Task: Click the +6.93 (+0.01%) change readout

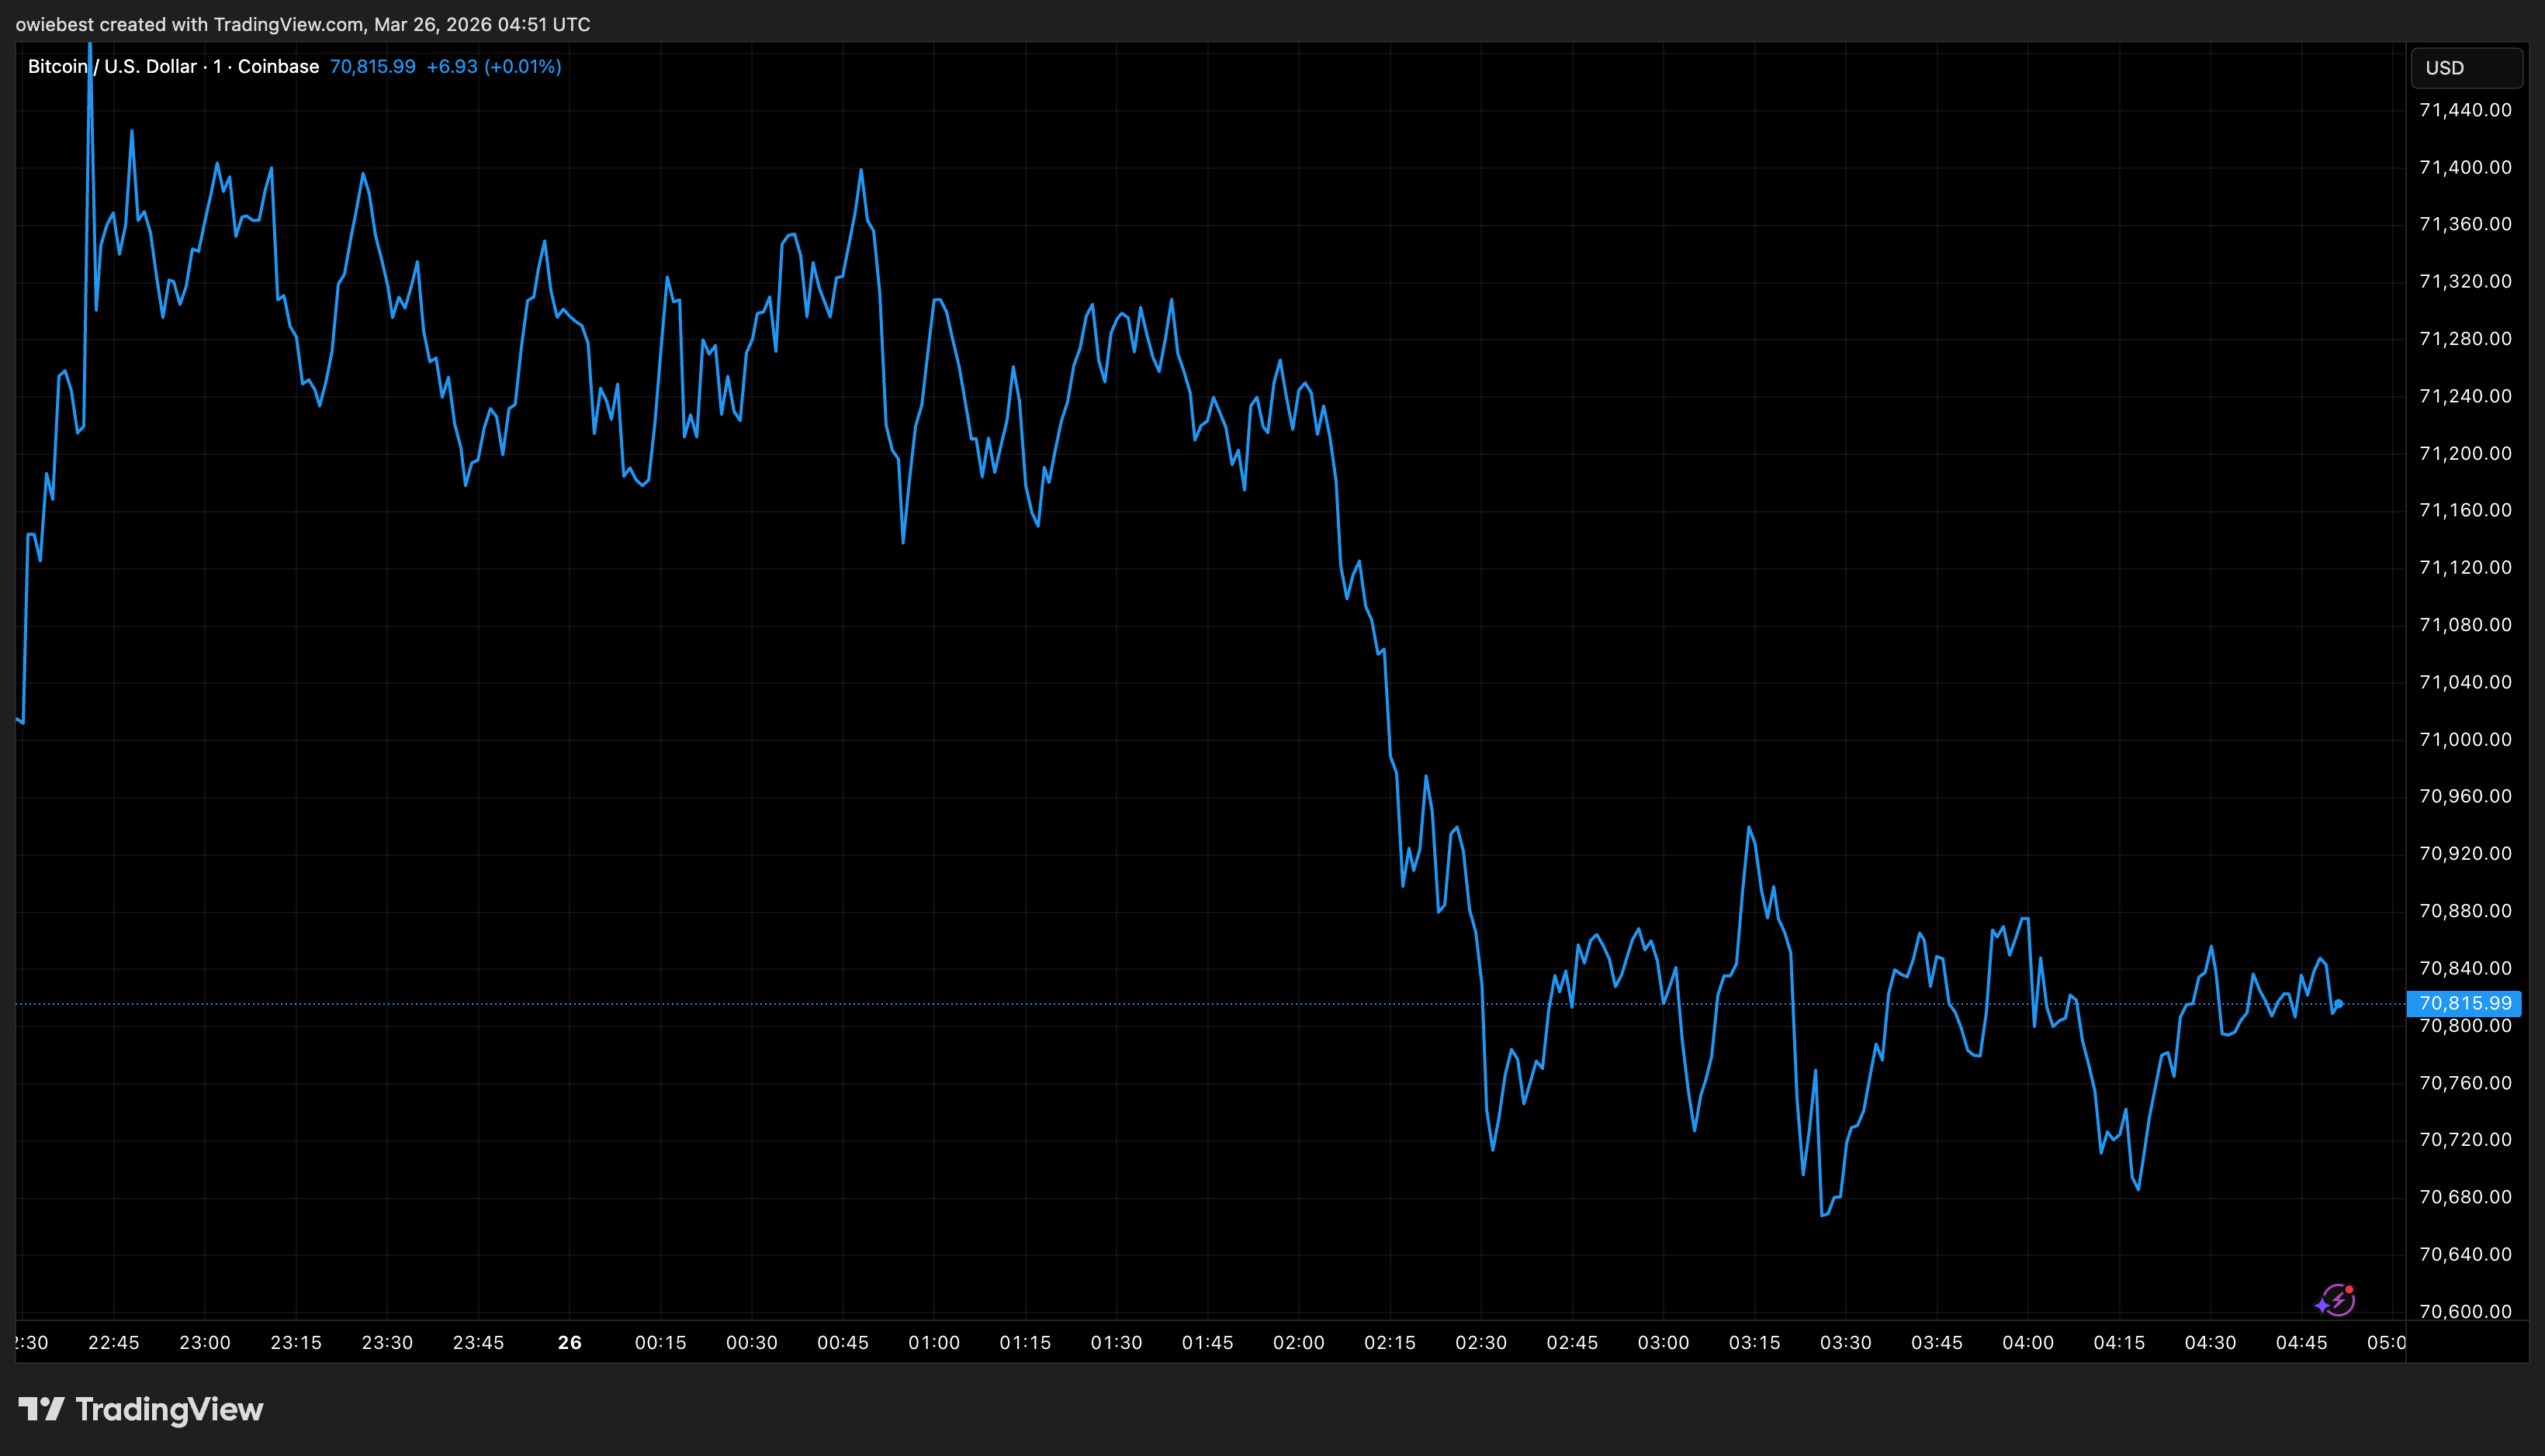Action: click(x=493, y=67)
